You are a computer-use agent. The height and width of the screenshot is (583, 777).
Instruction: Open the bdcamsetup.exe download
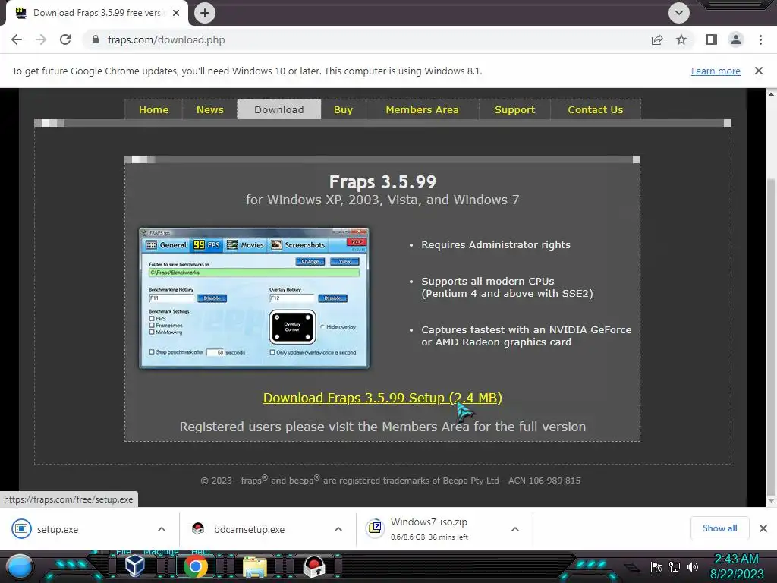click(x=249, y=529)
